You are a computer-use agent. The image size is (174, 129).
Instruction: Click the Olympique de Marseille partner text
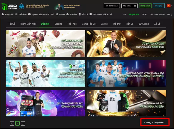(x=37, y=6)
